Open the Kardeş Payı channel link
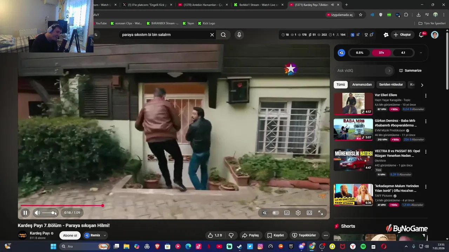 pyautogui.click(x=40, y=233)
